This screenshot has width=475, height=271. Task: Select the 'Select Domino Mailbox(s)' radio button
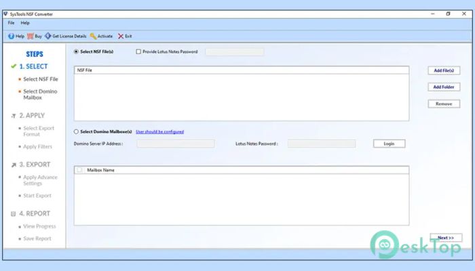point(76,131)
